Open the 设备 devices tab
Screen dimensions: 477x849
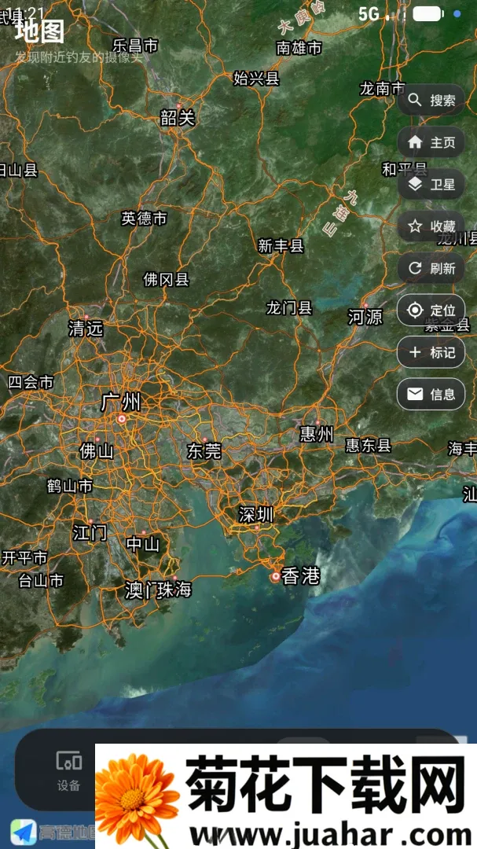(69, 771)
